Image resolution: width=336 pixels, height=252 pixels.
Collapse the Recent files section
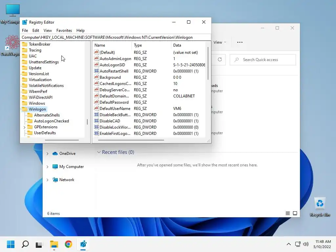click(99, 152)
